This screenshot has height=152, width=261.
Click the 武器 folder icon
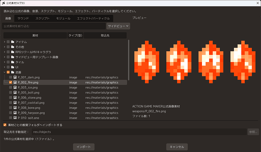click(x=12, y=72)
